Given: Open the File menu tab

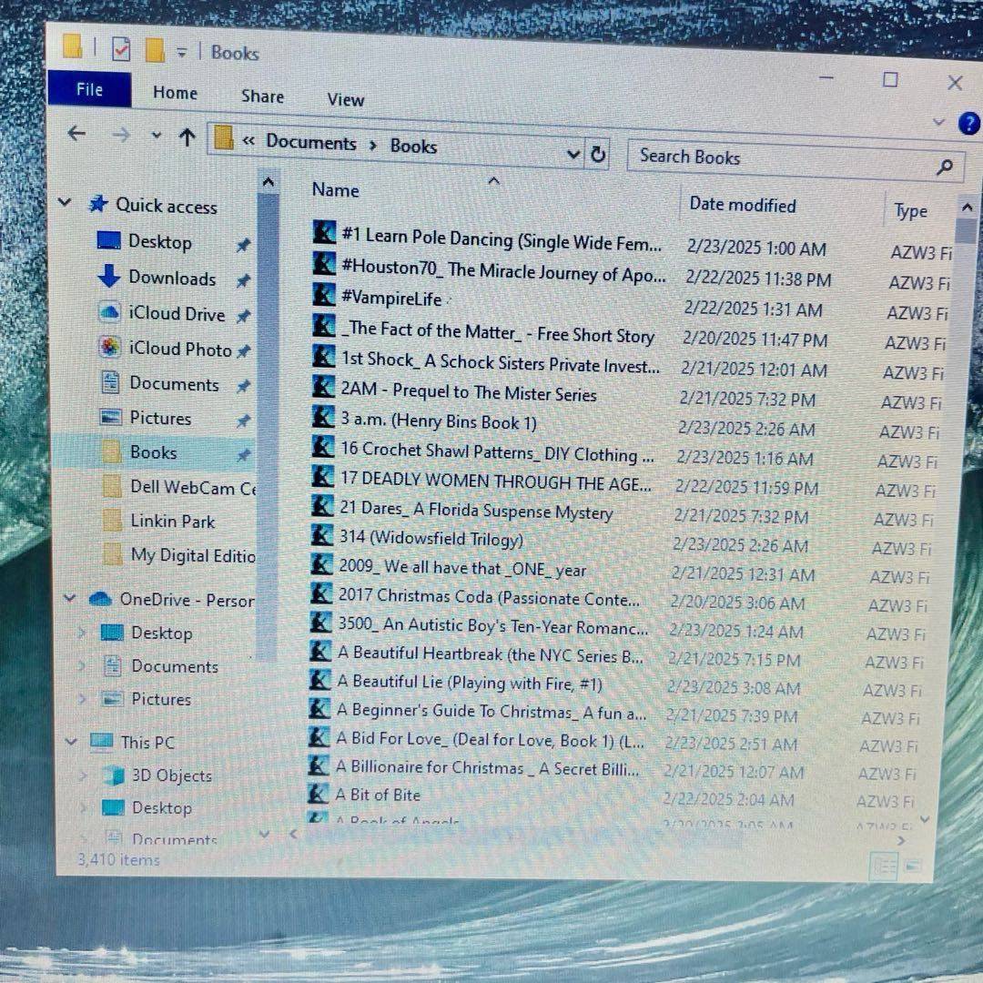Looking at the screenshot, I should tap(89, 89).
